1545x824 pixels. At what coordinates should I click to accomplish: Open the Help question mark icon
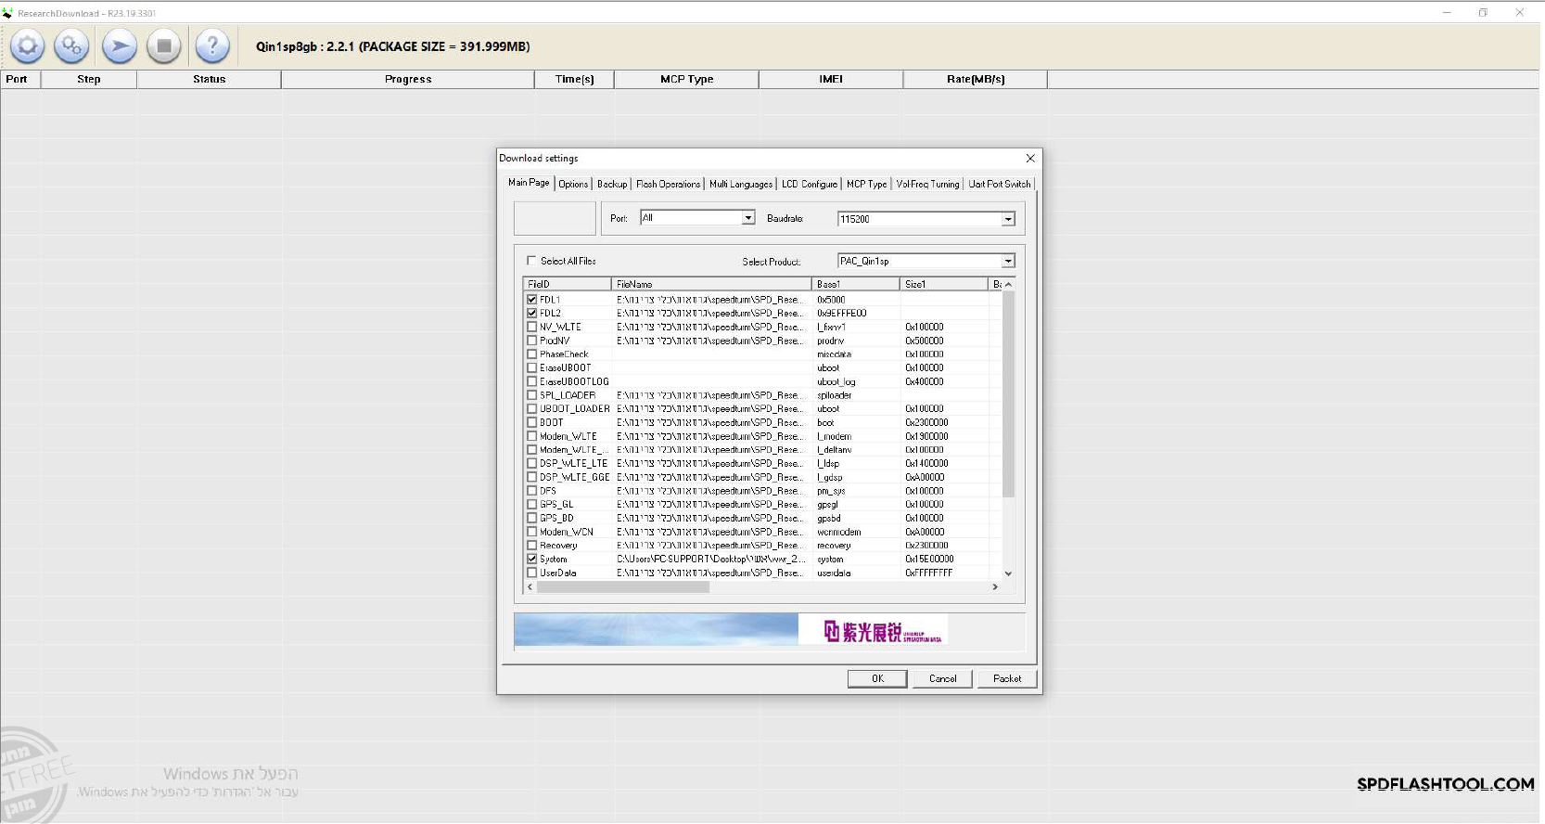point(212,45)
